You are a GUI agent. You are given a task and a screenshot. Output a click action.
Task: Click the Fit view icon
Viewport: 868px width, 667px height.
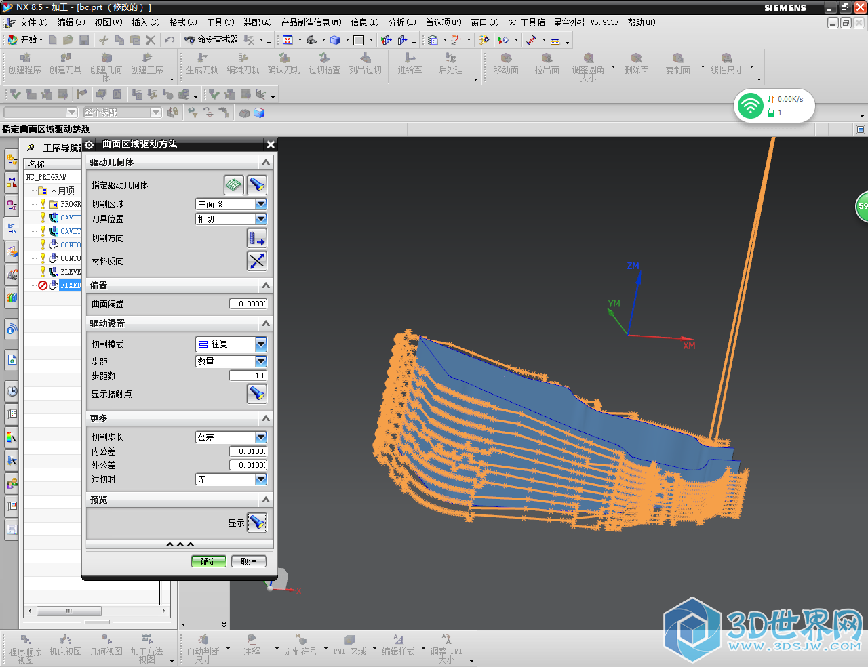click(x=288, y=40)
